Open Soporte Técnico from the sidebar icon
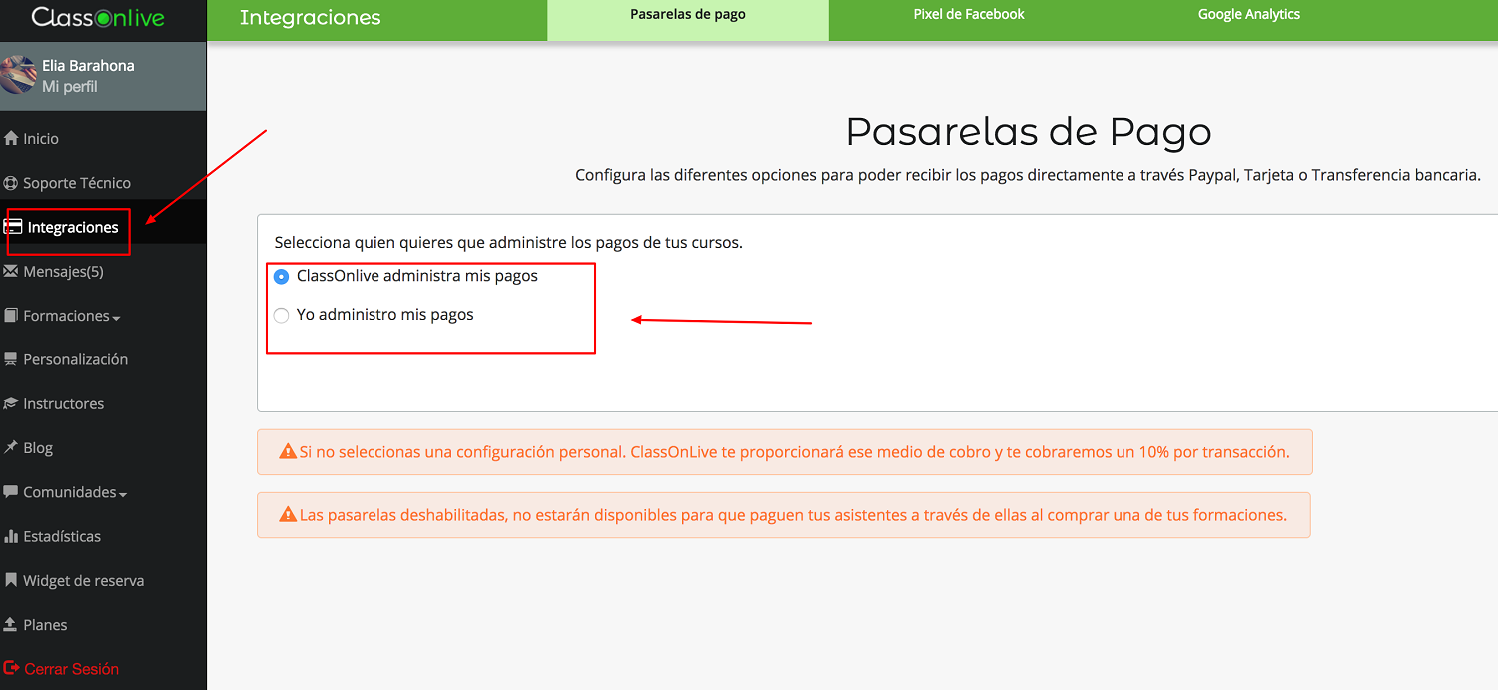 point(10,182)
